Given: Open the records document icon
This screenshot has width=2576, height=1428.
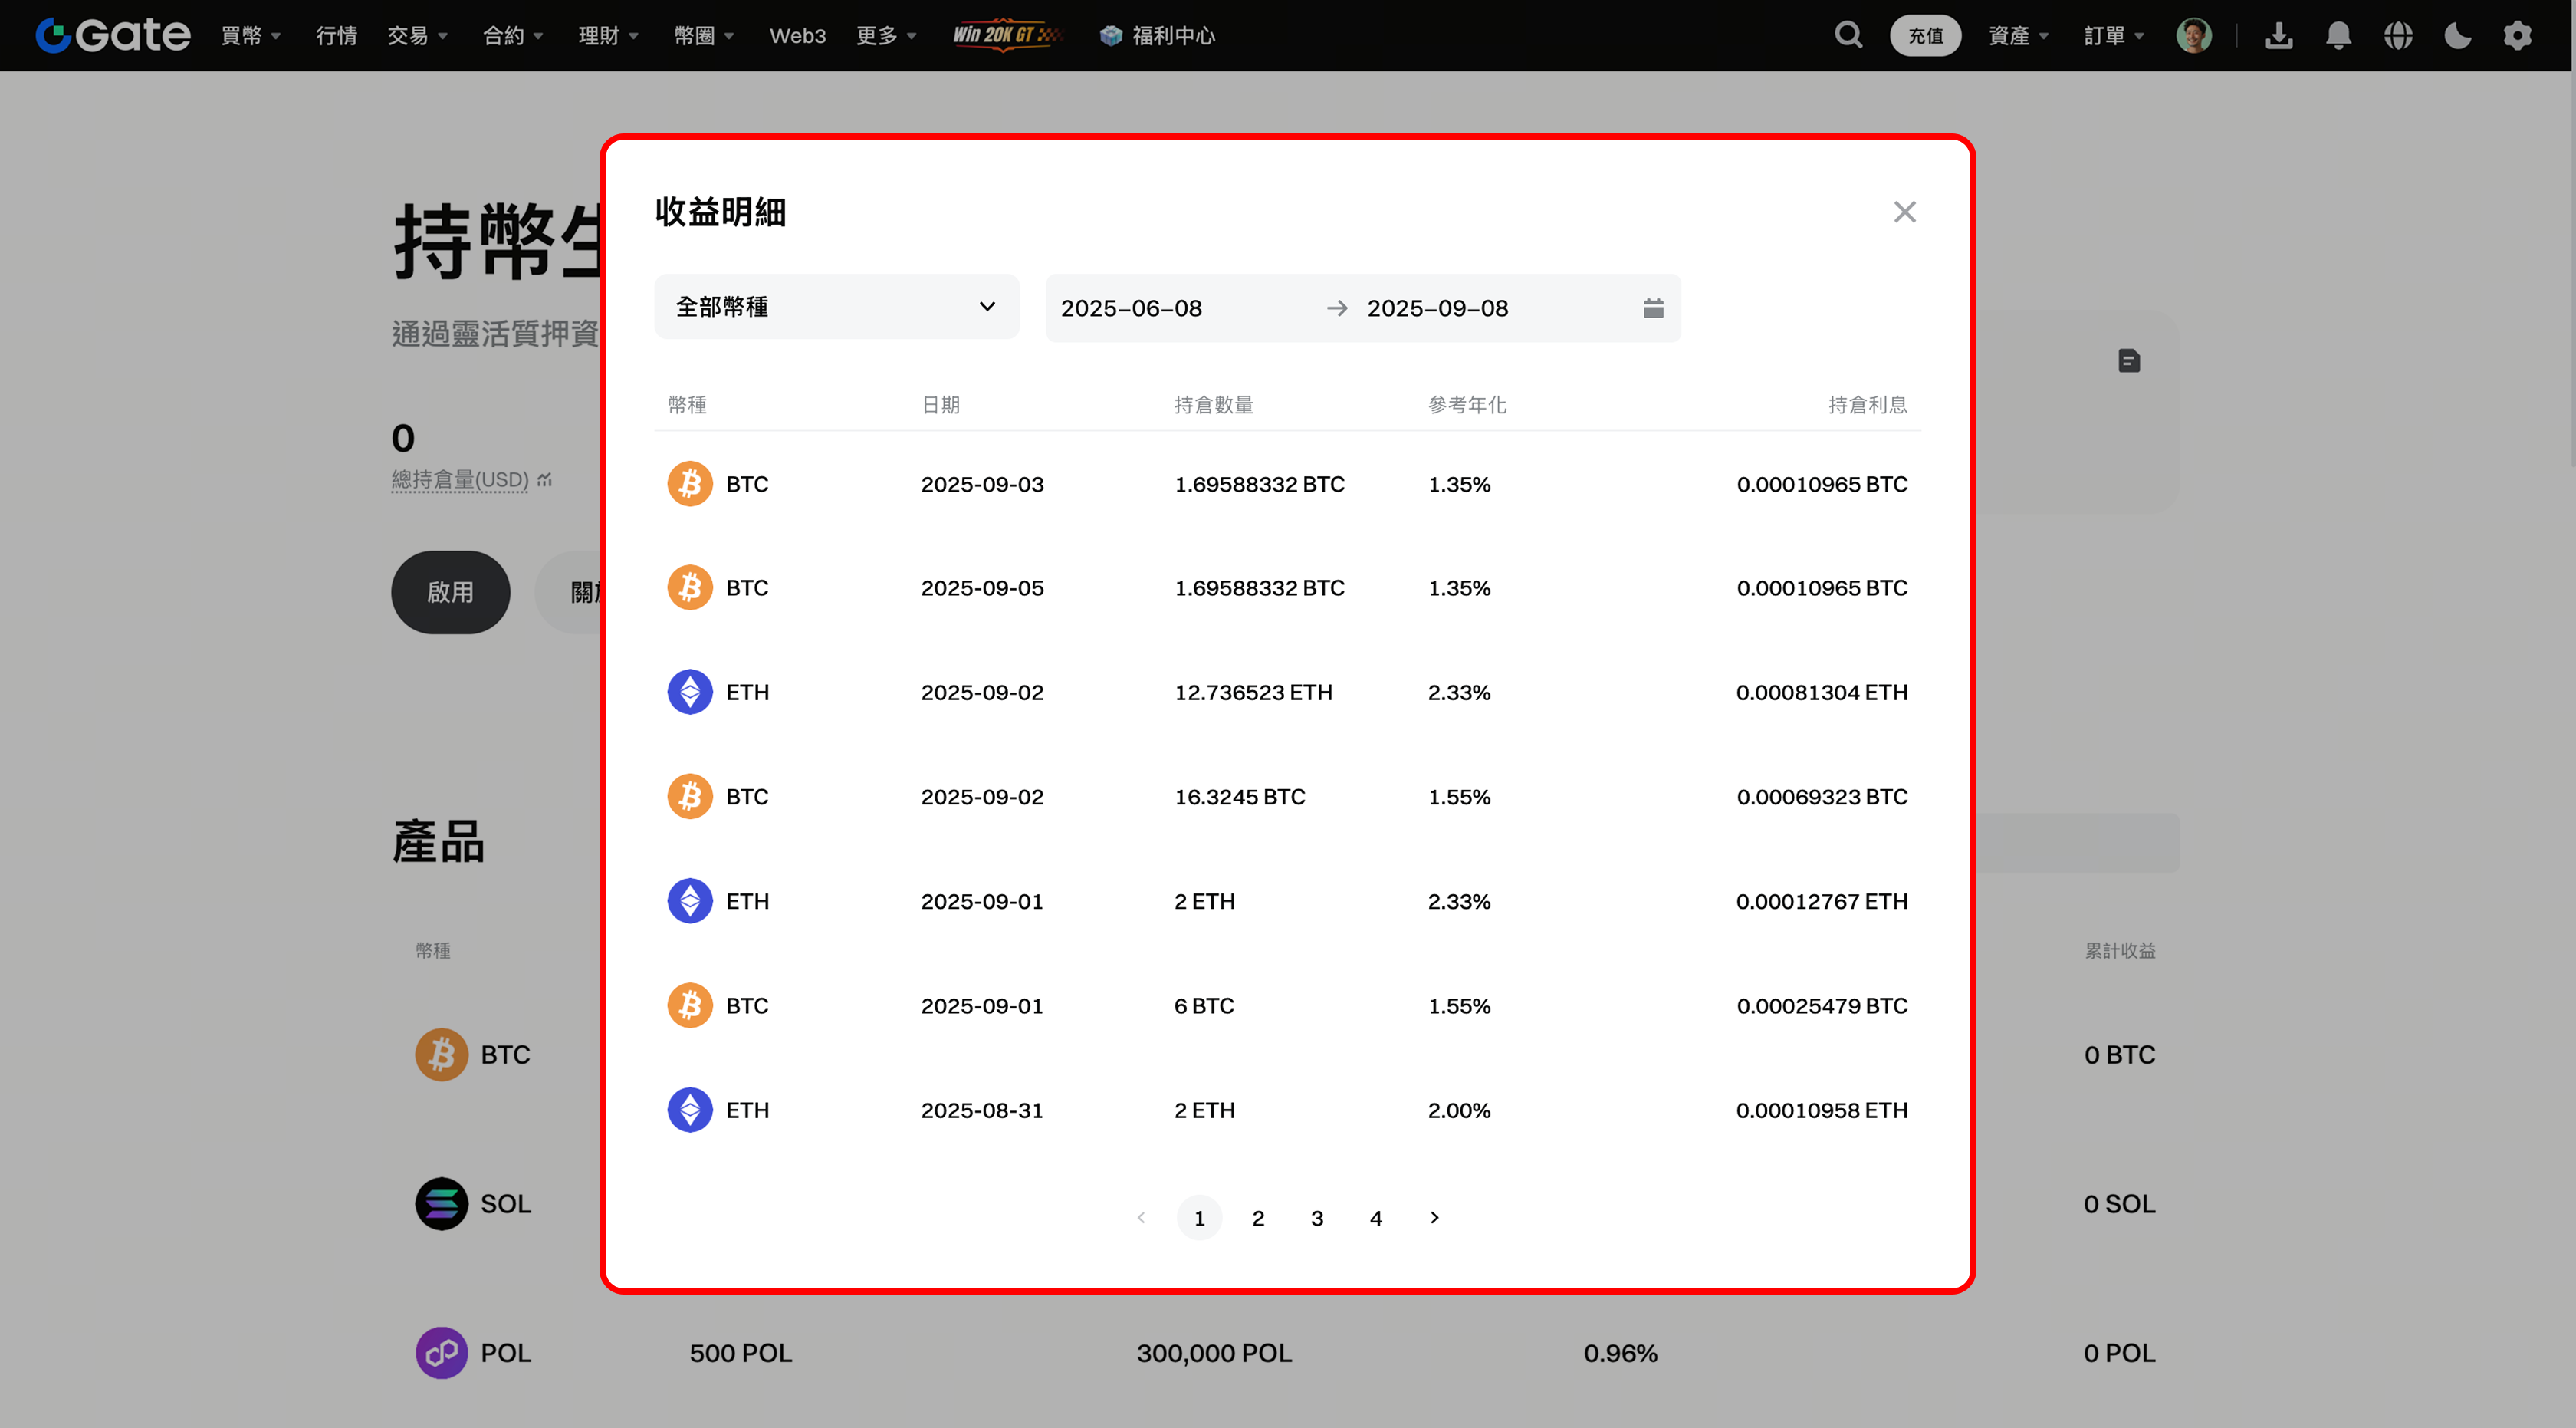Looking at the screenshot, I should (2129, 360).
